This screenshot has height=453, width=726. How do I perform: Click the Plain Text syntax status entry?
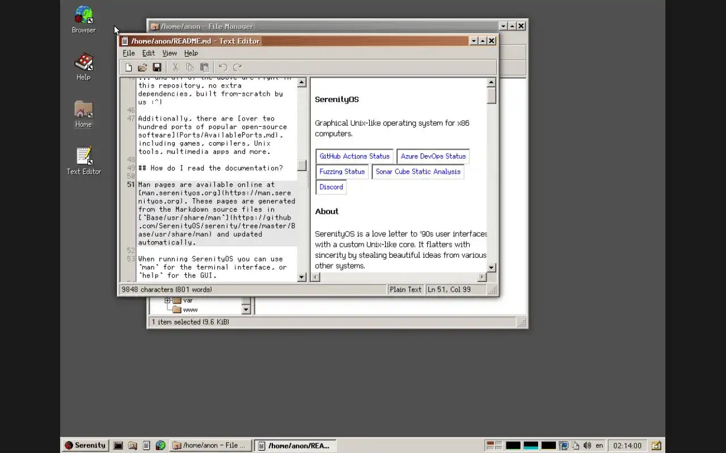click(406, 289)
